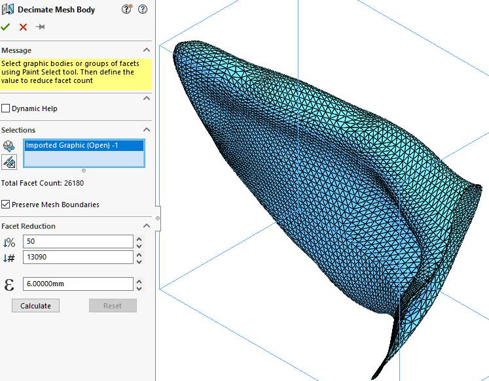Cancel with the red X icon
The height and width of the screenshot is (381, 489).
click(23, 27)
